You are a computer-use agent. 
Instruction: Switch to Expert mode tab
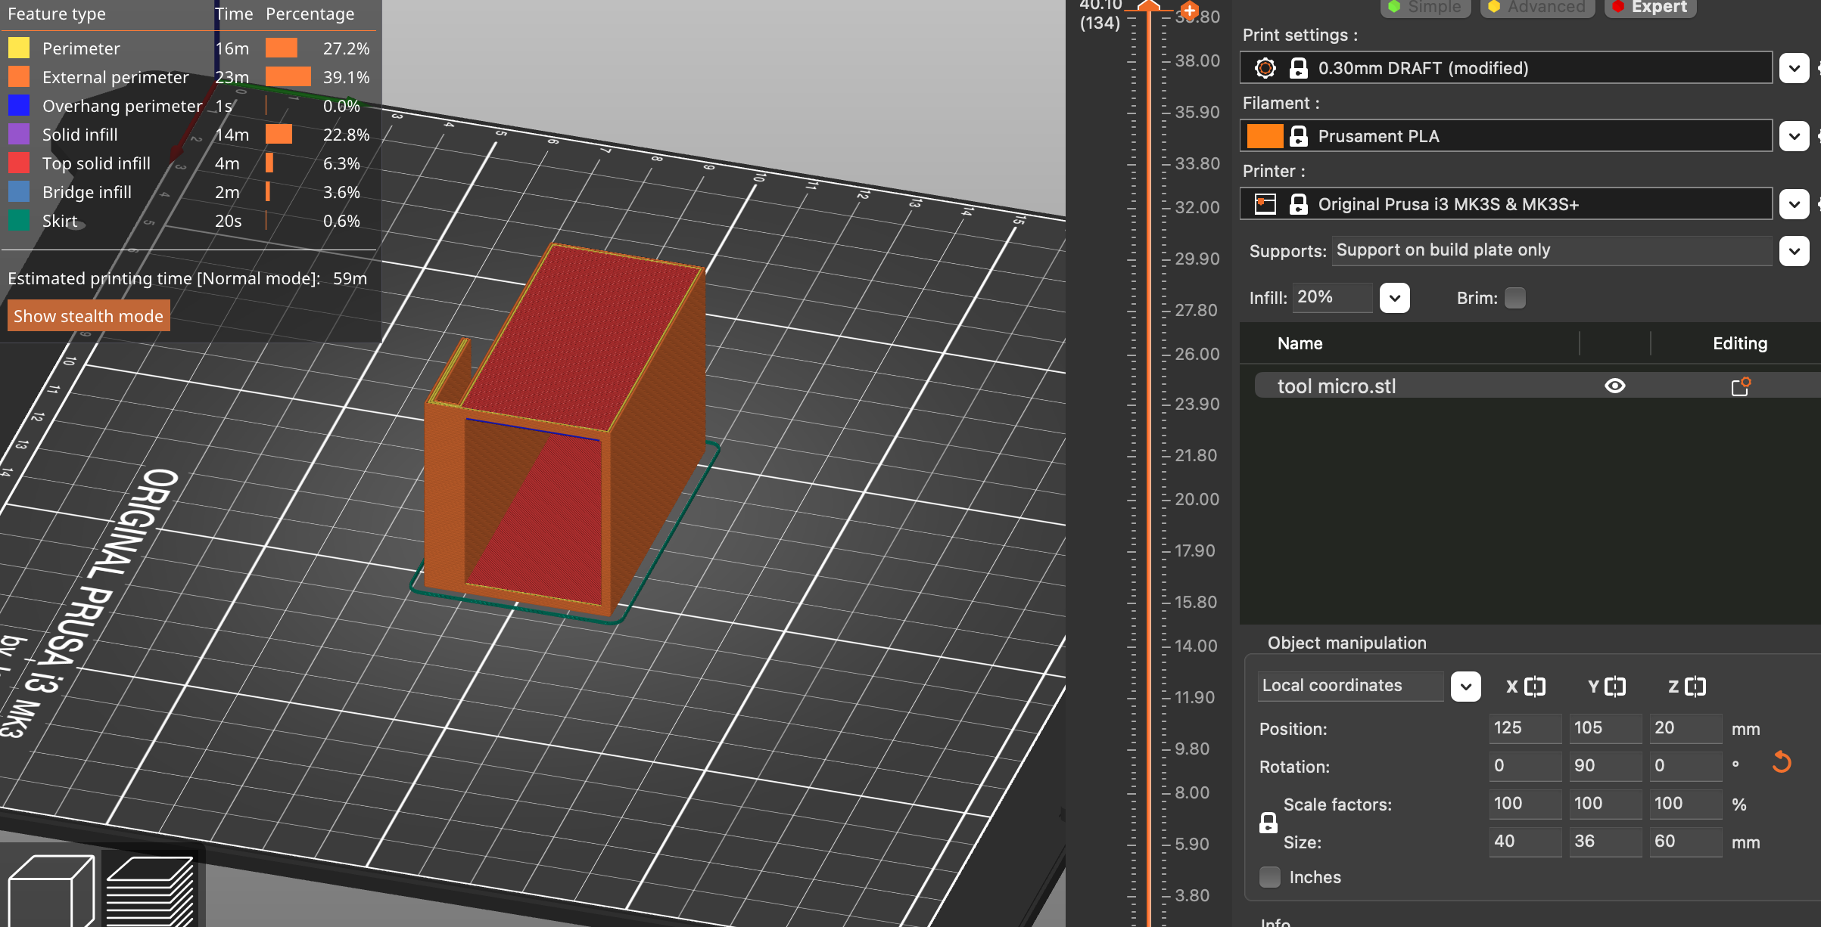[x=1650, y=8]
